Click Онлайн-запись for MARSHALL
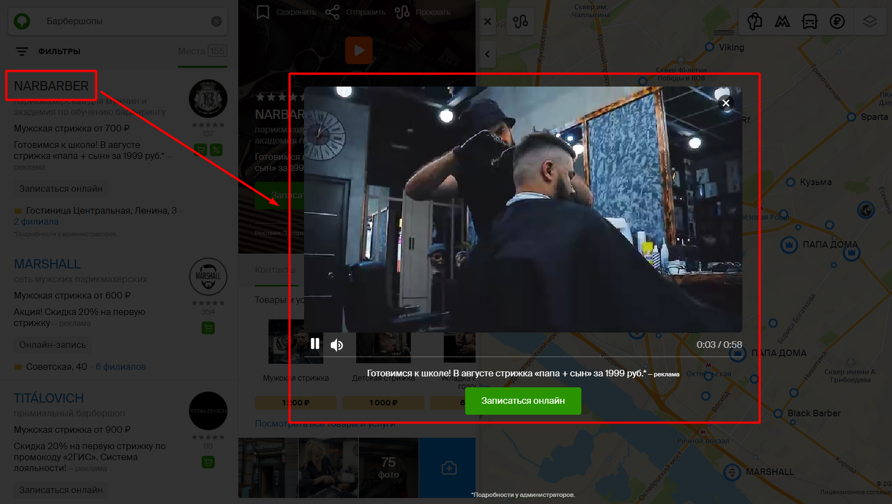This screenshot has height=504, width=892. pos(53,345)
